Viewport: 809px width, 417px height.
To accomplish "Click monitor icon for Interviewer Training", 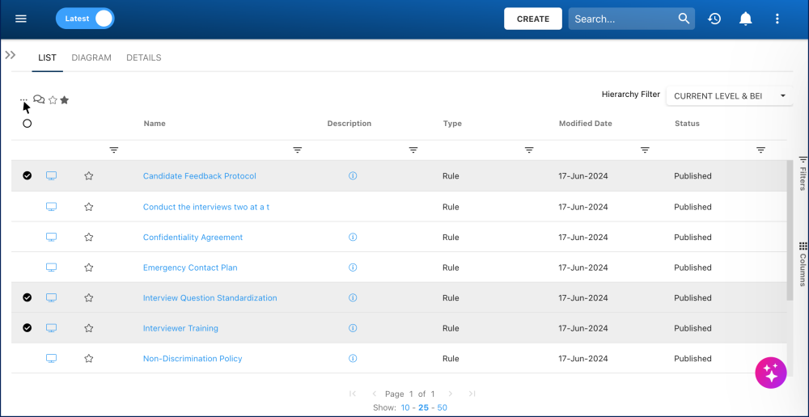I will point(51,328).
